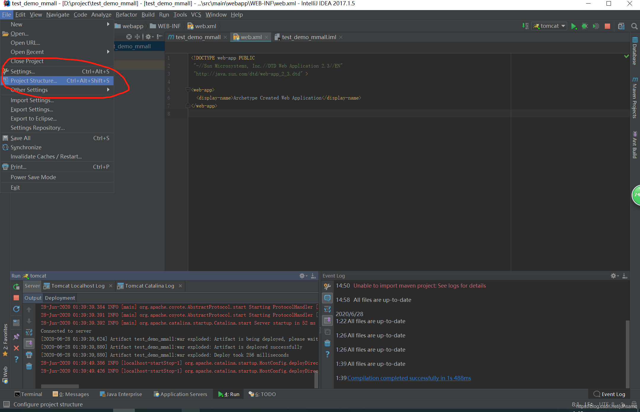Choose Export to Eclipse... menu entry
The image size is (640, 412).
tap(57, 118)
